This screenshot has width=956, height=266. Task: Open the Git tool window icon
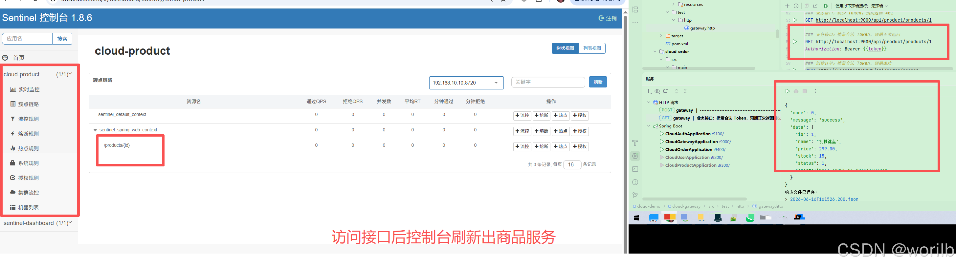(x=635, y=195)
